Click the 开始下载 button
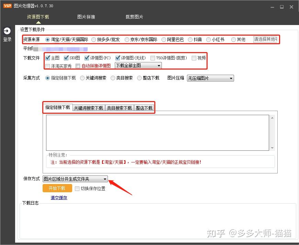Screen dimensions: 299x245 pos(57,188)
